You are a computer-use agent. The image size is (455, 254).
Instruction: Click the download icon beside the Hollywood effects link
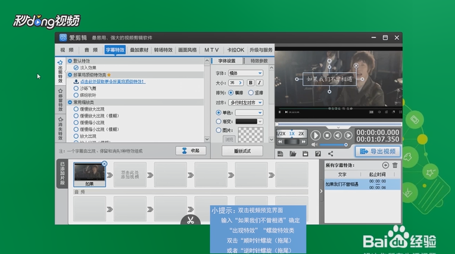coord(76,82)
